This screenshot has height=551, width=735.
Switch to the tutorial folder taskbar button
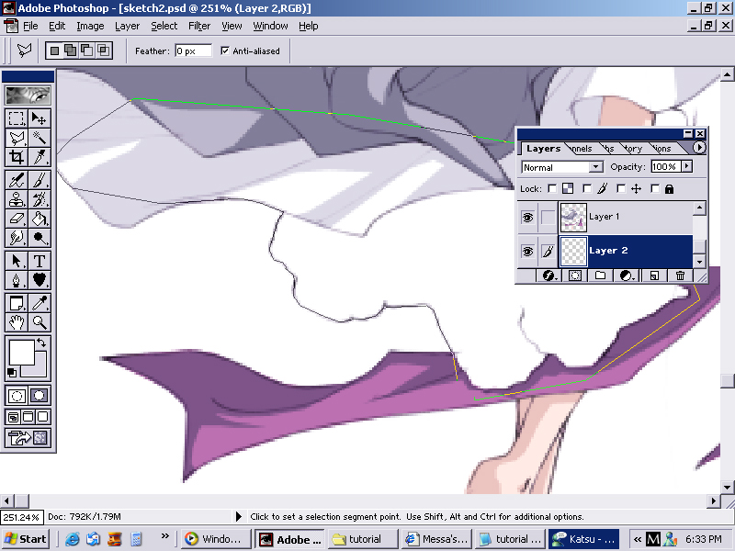[363, 539]
